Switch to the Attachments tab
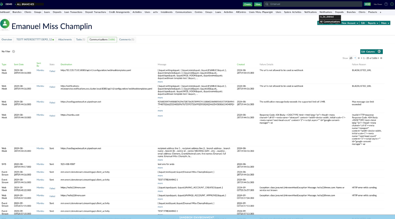The image size is (395, 219). 65,40
